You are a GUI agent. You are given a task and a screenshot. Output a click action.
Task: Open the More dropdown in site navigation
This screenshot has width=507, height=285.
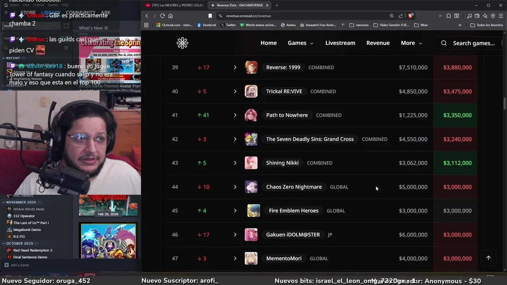point(411,43)
